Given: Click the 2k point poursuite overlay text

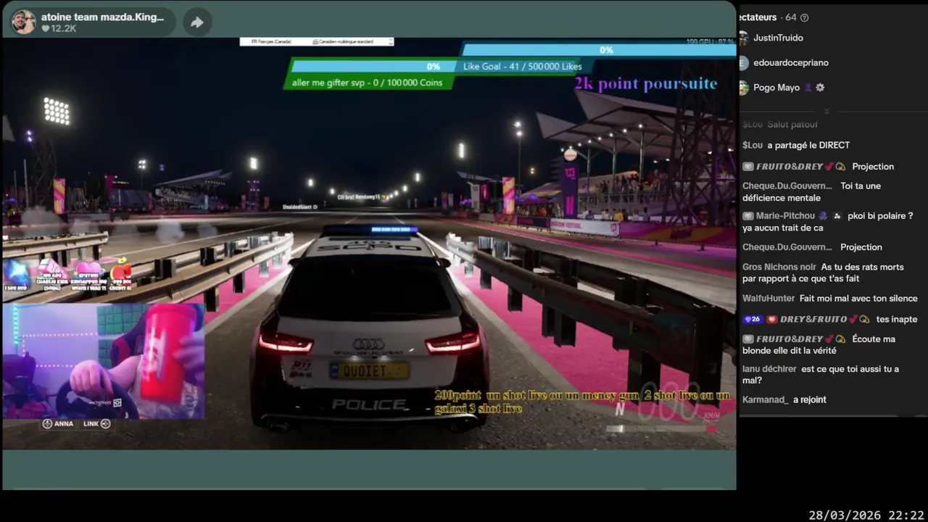Looking at the screenshot, I should point(646,83).
